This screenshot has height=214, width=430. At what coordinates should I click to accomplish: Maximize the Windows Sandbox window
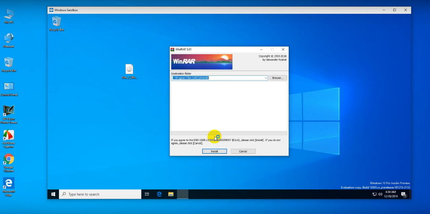[395, 10]
